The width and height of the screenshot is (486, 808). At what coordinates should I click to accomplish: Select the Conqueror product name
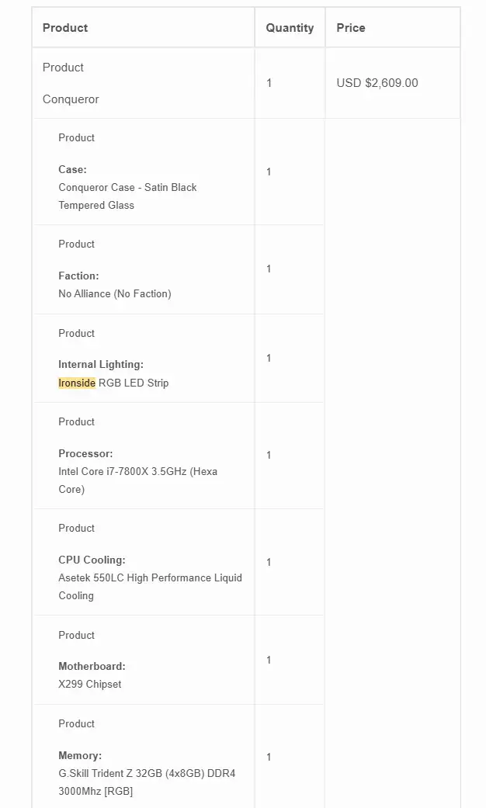coord(71,99)
